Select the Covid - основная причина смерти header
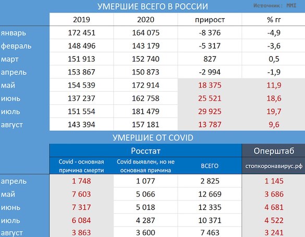Screen dimensions: 305x237 point(81,166)
